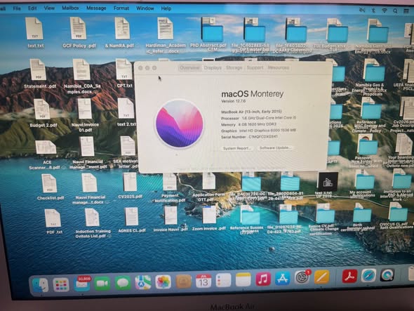Switch to the Resources tab
This screenshot has width=414, height=311.
point(279,68)
